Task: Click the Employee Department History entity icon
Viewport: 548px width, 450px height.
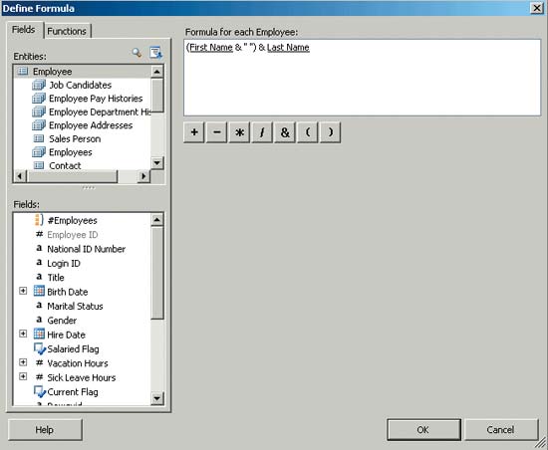Action: pos(39,112)
